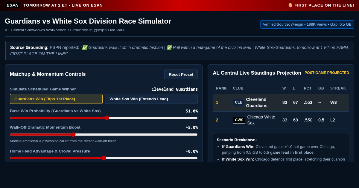Screen dimensions: 359x188
Task: Click the CLUB column header
Action: pyautogui.click(x=238, y=88)
